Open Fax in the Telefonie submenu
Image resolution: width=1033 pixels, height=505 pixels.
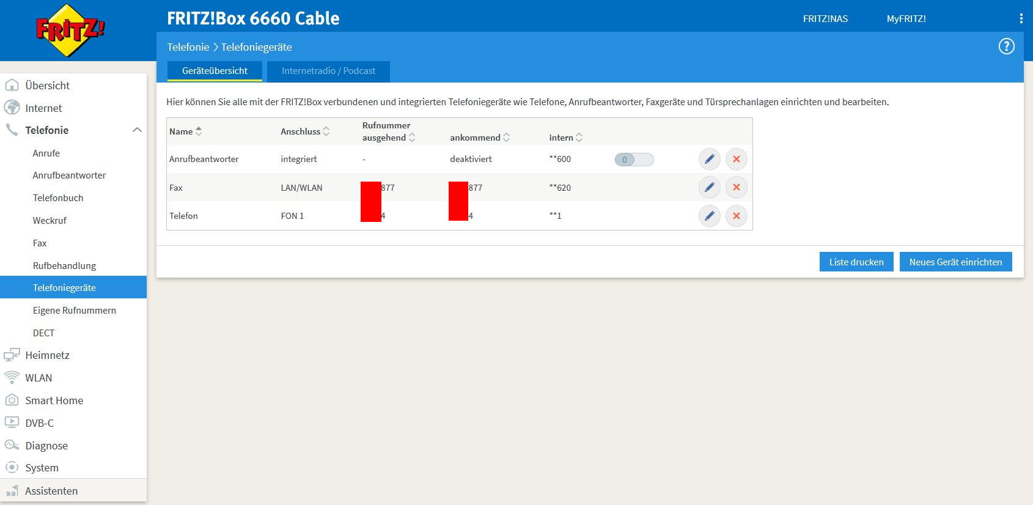click(40, 243)
